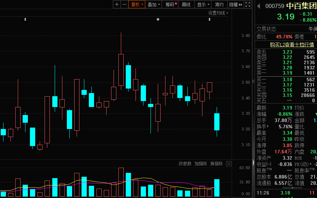Select stock code 000759
Image resolution: width=317 pixels, height=198 pixels.
pos(275,6)
